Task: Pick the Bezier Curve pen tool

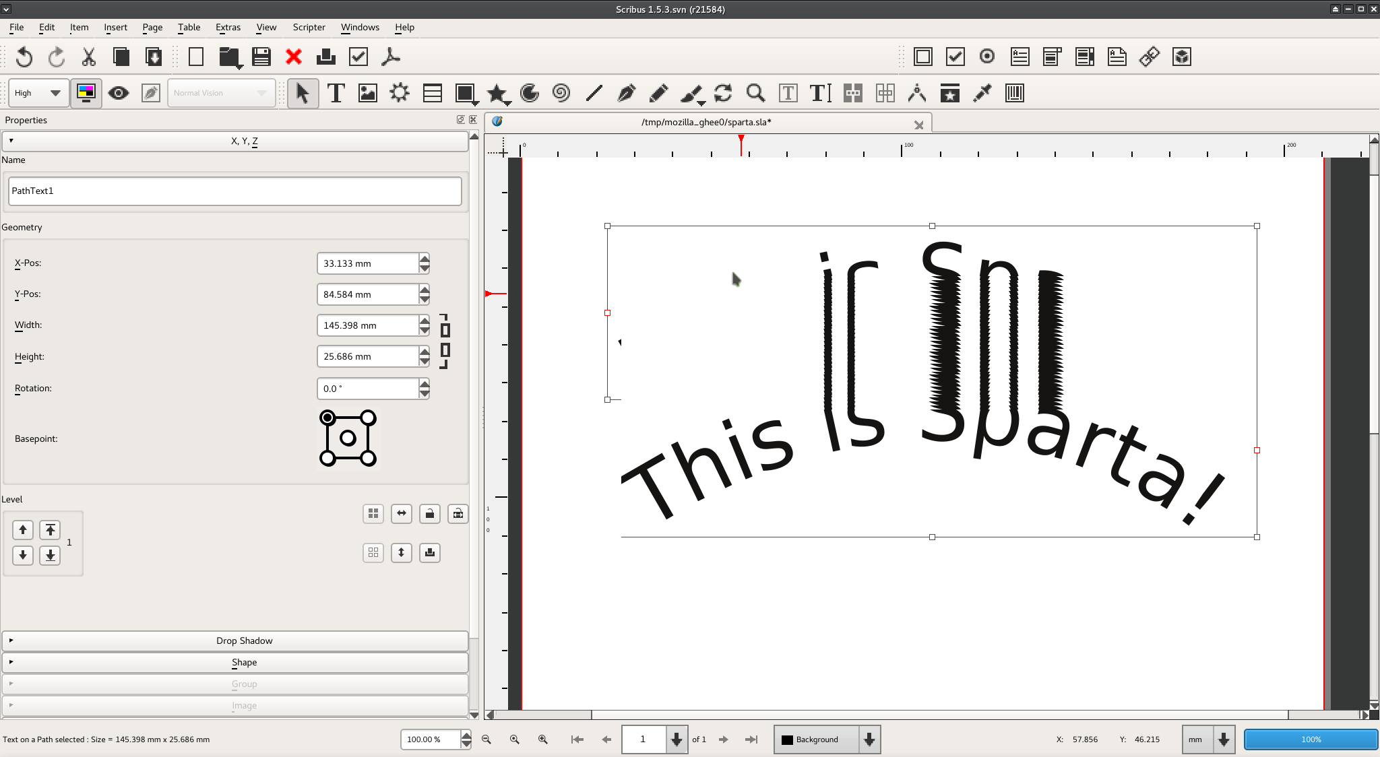Action: pos(626,93)
